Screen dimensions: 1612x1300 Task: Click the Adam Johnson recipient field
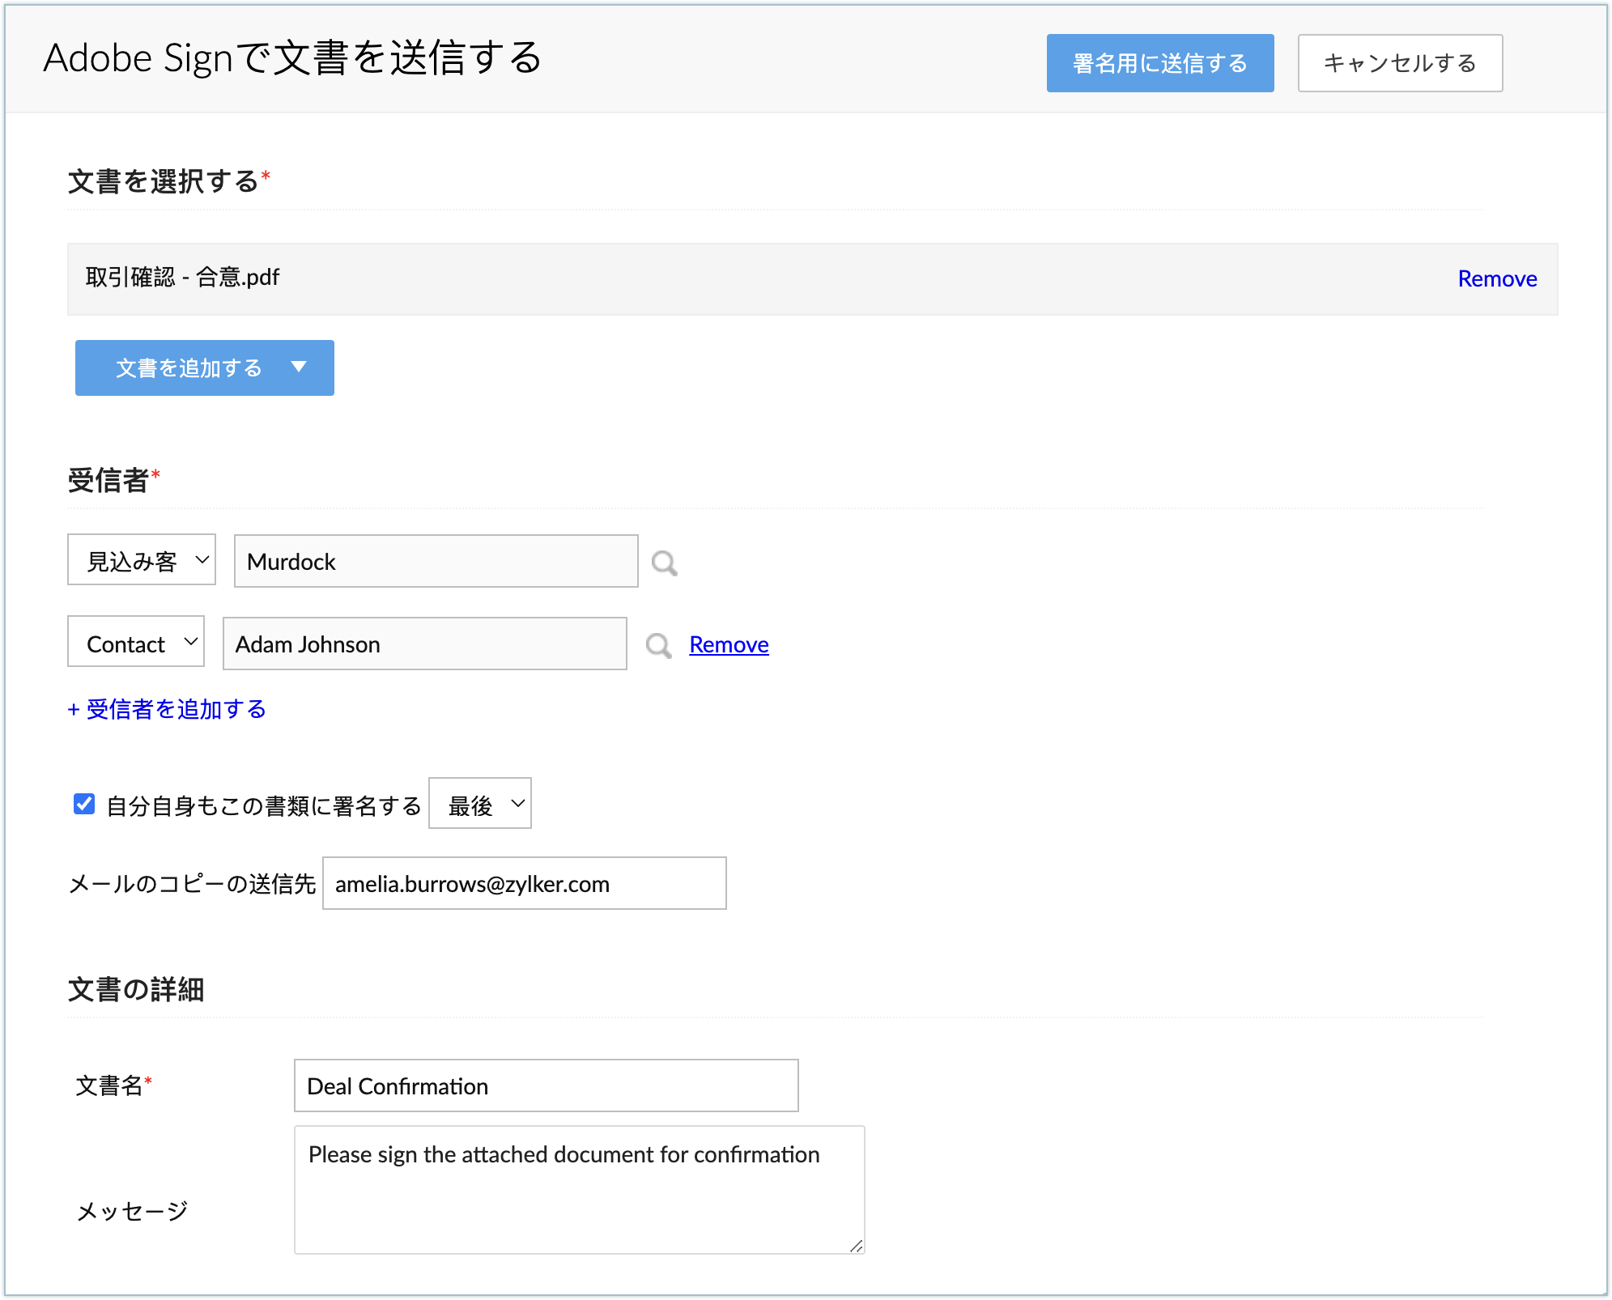pos(425,644)
